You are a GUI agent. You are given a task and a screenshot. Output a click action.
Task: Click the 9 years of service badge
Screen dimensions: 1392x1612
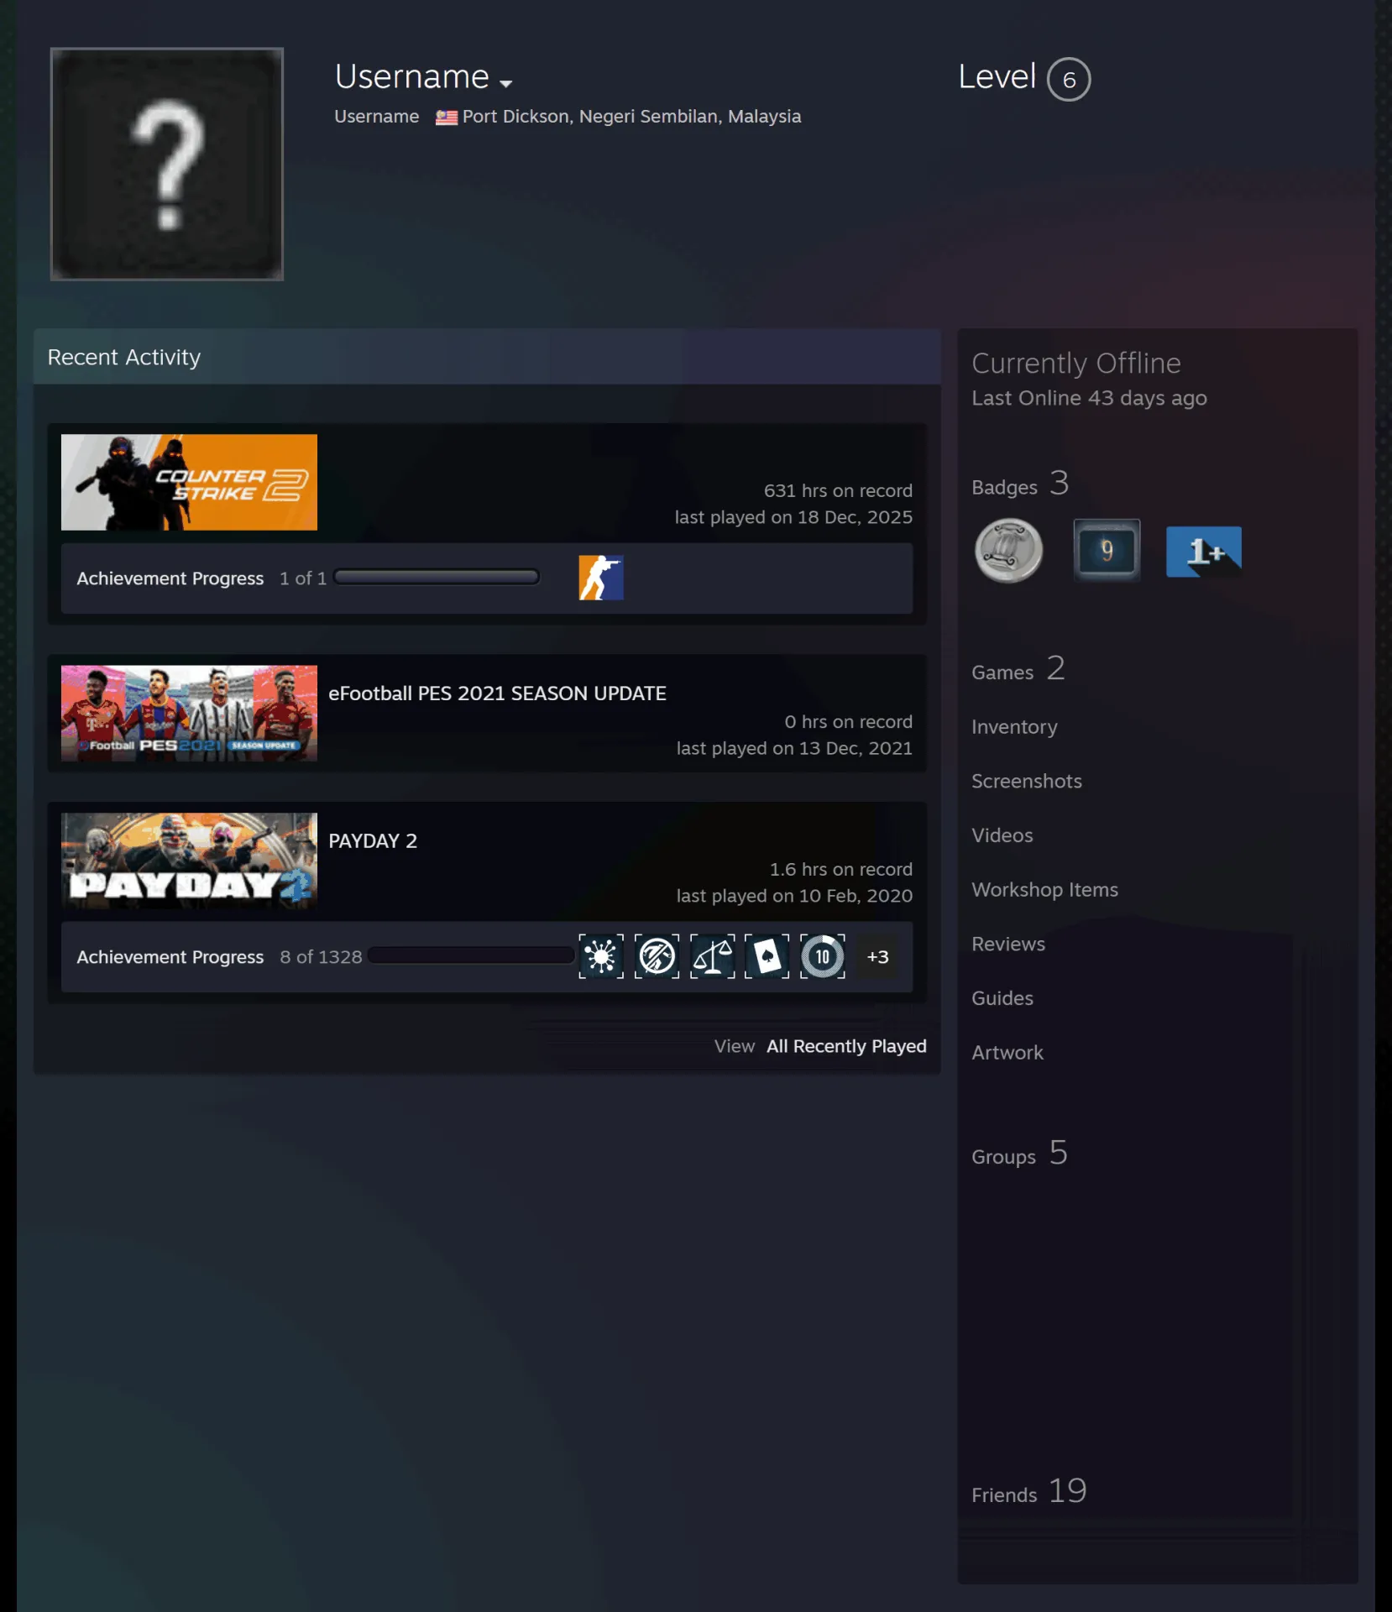point(1107,551)
